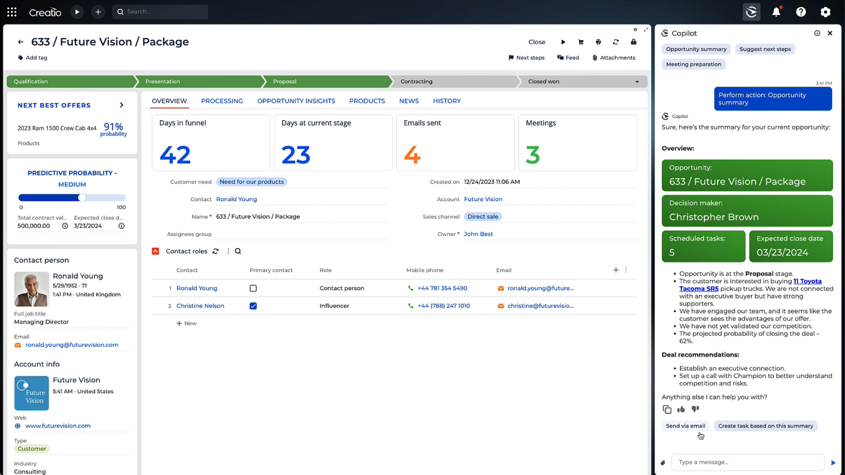
Task: Open the notifications bell
Action: (x=776, y=12)
